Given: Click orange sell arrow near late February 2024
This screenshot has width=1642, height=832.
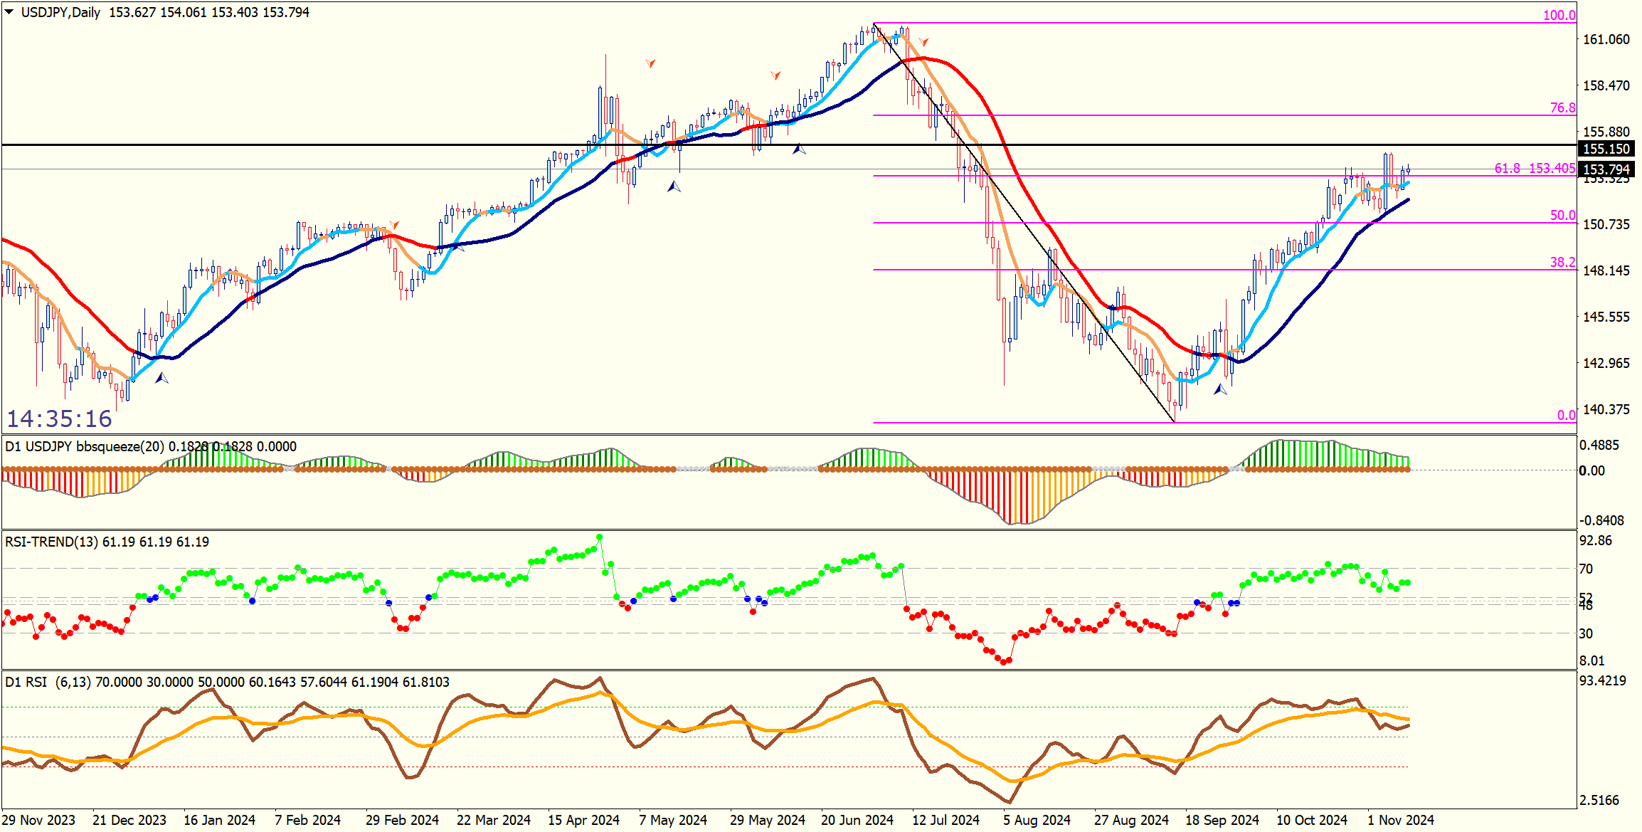Looking at the screenshot, I should click(394, 225).
